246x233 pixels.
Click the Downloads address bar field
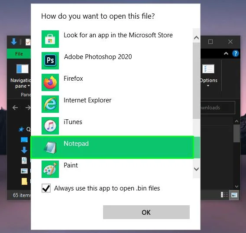coord(218,108)
